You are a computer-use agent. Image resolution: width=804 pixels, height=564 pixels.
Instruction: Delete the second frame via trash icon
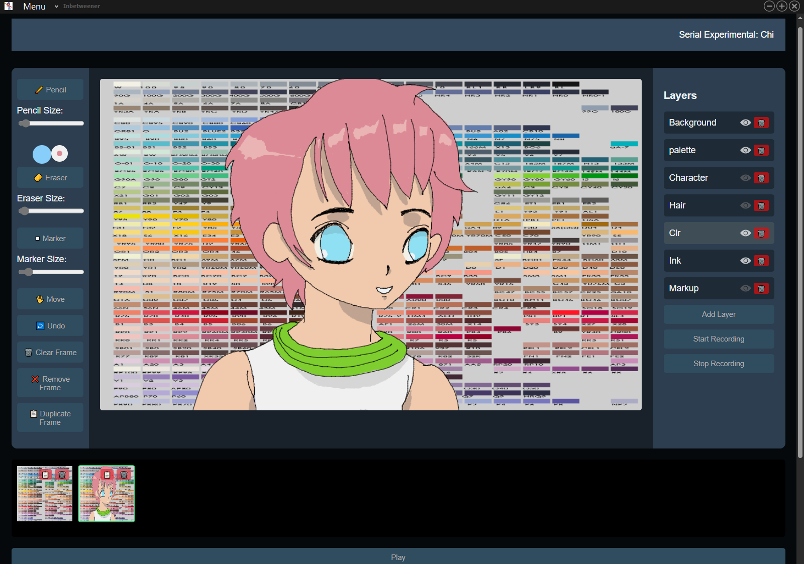coord(124,475)
